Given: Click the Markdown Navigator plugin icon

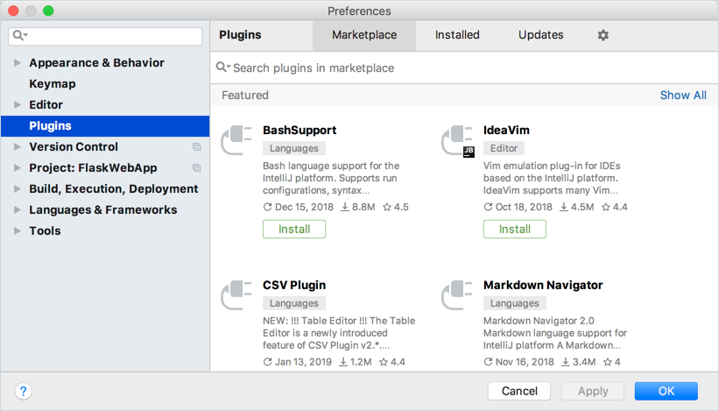Looking at the screenshot, I should [457, 295].
